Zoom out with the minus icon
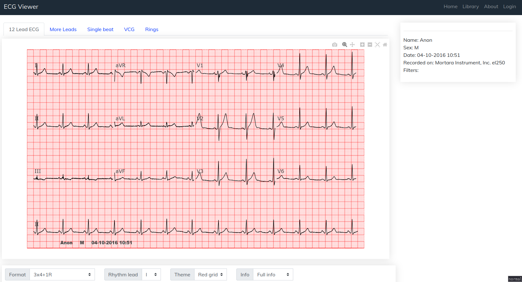This screenshot has width=522, height=282. pyautogui.click(x=370, y=45)
